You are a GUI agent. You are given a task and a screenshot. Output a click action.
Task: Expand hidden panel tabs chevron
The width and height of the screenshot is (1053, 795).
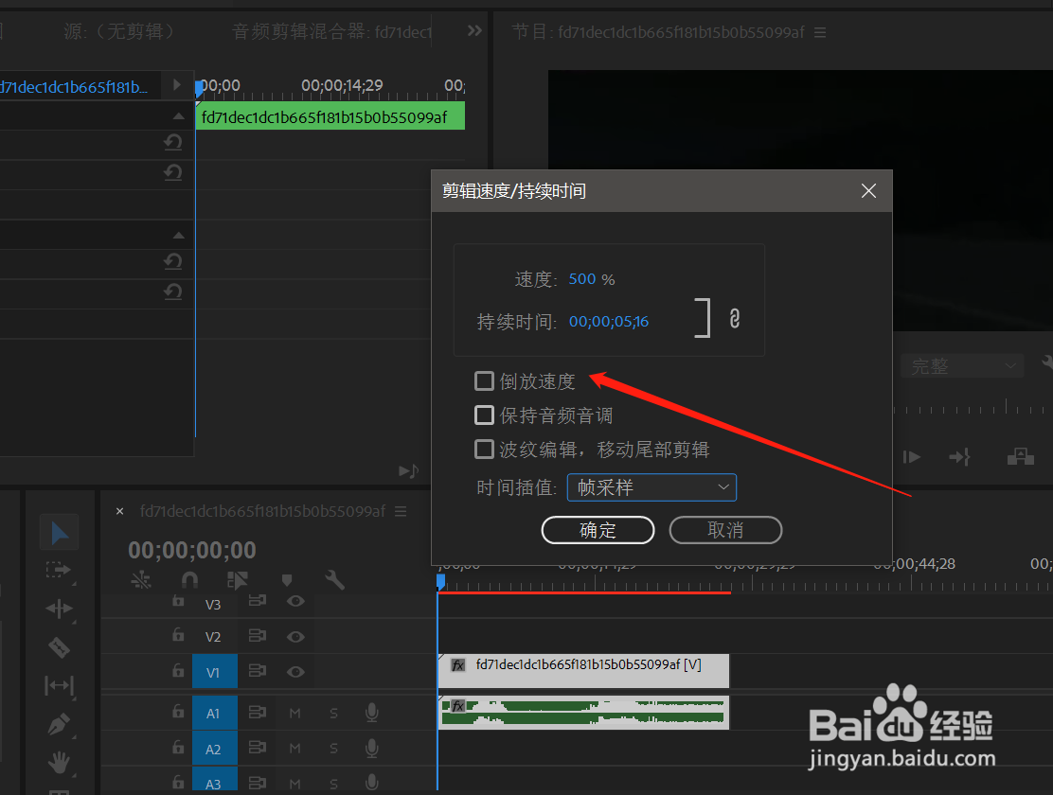[474, 30]
